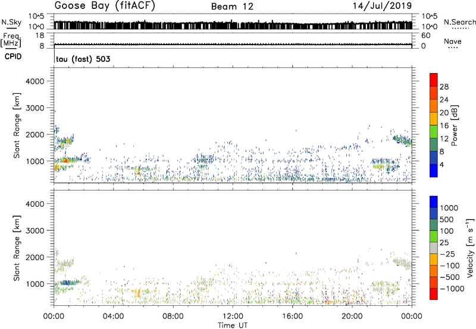Screen dimensions: 476x329
Task: Click the 'CPID' label
Action: point(13,56)
